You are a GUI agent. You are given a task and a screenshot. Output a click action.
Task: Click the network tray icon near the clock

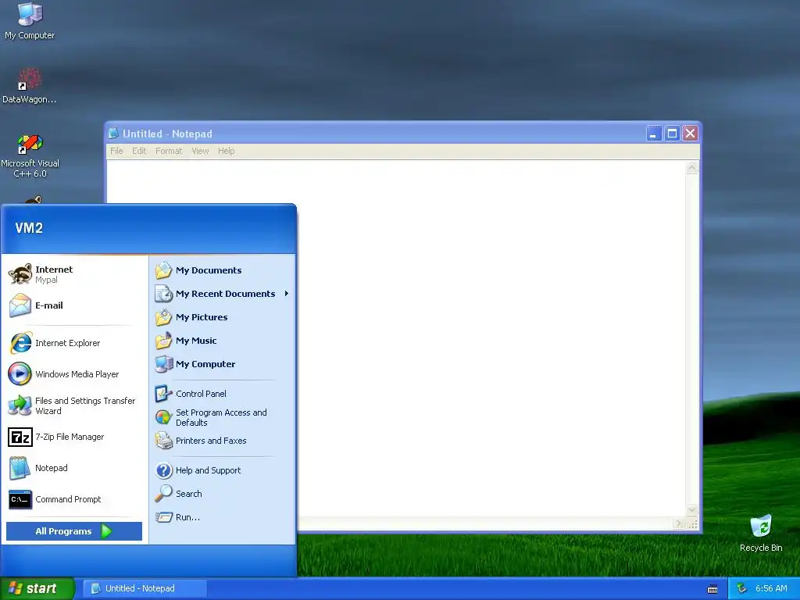click(x=742, y=588)
